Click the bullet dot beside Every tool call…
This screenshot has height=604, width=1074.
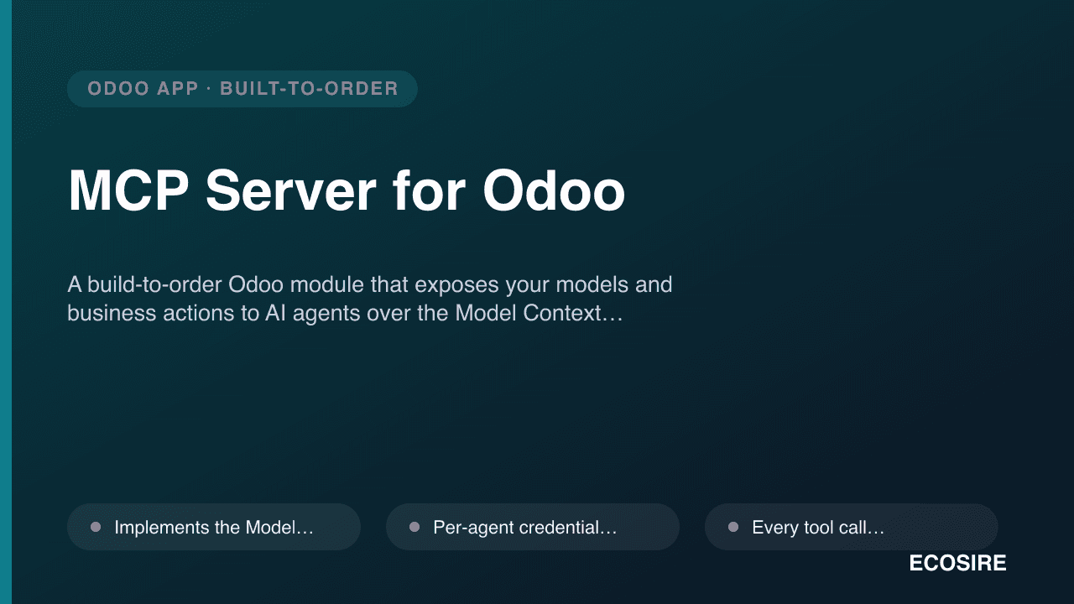pos(733,527)
